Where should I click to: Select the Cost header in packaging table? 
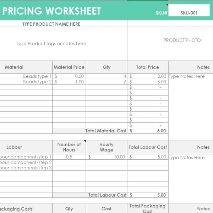(106, 208)
